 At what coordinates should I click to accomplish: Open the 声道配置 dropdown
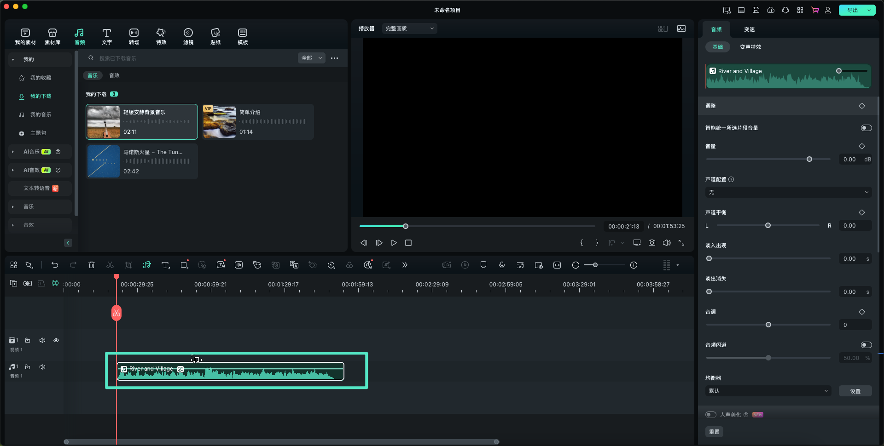coord(788,192)
